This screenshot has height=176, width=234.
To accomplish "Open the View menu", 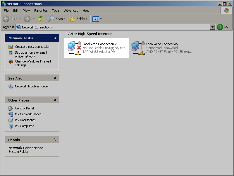I will (x=26, y=11).
